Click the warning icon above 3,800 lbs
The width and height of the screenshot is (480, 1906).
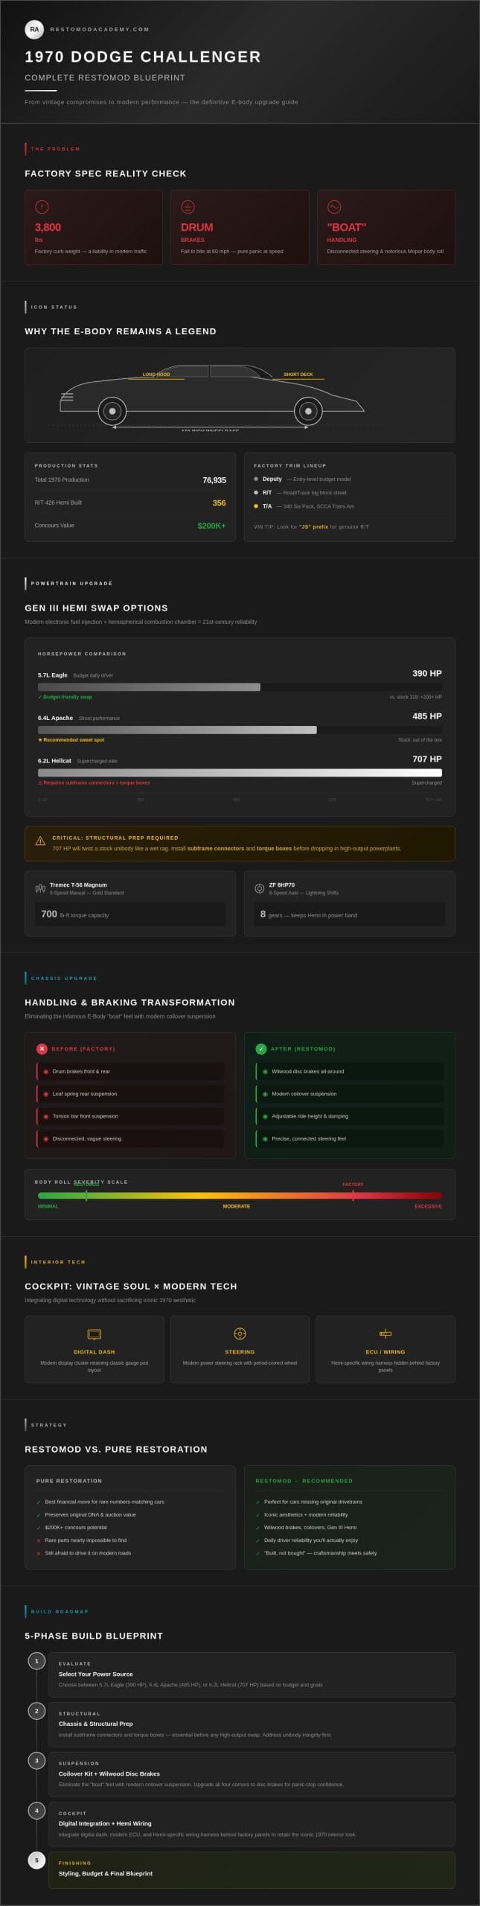[x=42, y=207]
